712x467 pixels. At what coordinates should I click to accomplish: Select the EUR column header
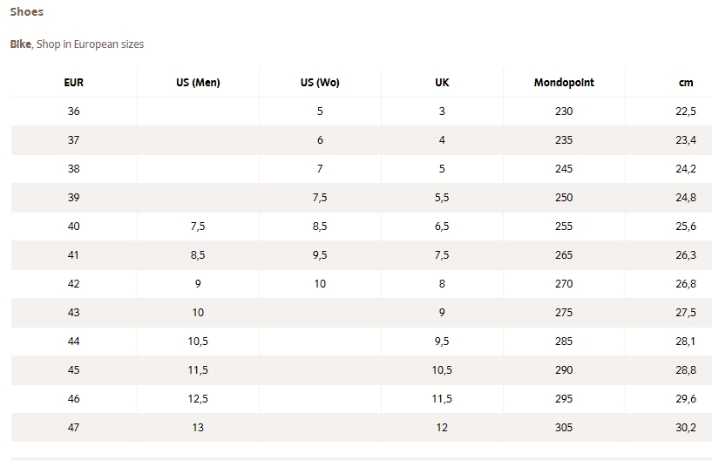click(x=73, y=83)
